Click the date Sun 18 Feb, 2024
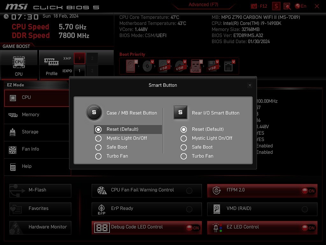This screenshot has width=326, height=245. [60, 16]
